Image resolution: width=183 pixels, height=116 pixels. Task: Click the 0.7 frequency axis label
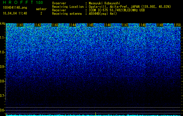(x=2, y=96)
